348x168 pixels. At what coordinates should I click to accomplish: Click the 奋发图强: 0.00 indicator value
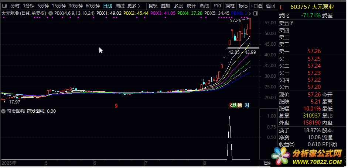(41, 111)
